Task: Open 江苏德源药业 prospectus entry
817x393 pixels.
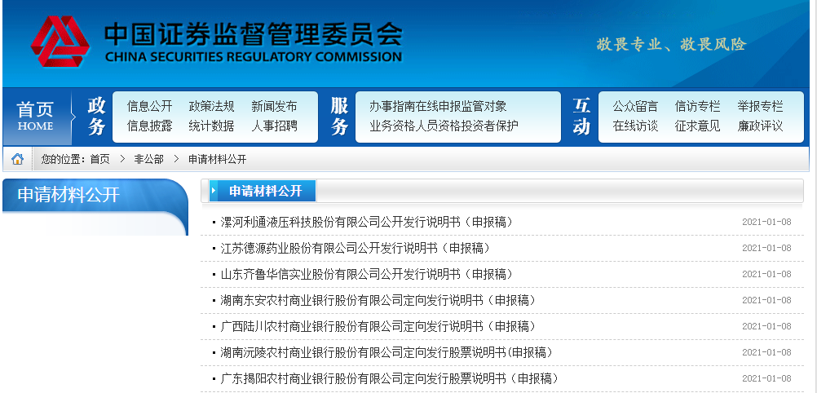Action: 356,248
